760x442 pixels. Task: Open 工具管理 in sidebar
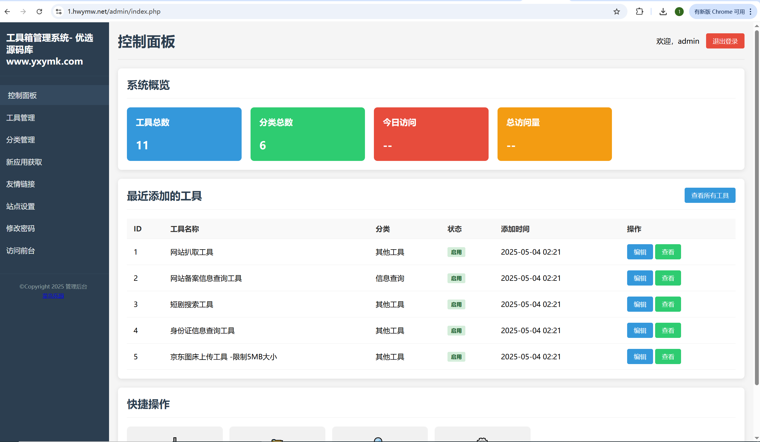[x=54, y=118]
